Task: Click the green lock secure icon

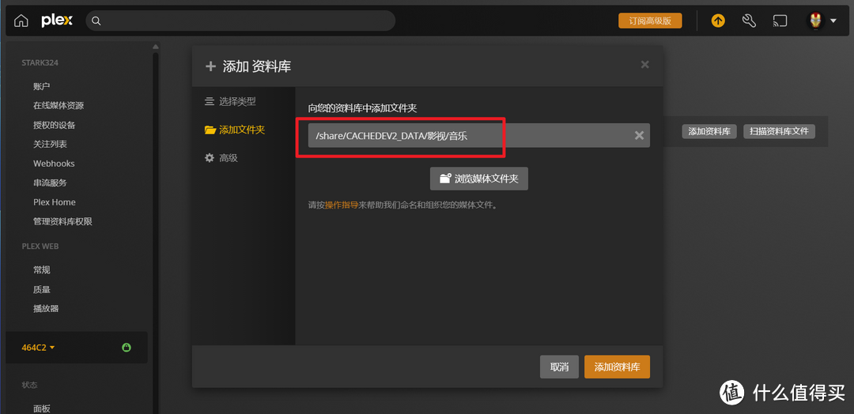Action: tap(127, 347)
